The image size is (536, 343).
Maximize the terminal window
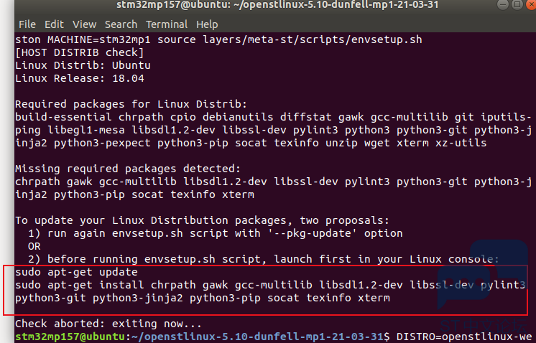point(517,4)
